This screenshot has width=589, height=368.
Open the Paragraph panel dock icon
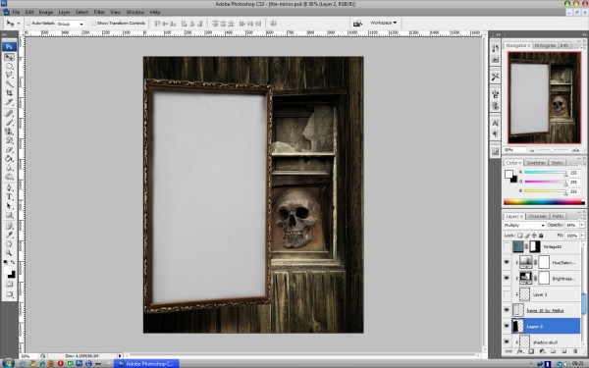pyautogui.click(x=495, y=134)
